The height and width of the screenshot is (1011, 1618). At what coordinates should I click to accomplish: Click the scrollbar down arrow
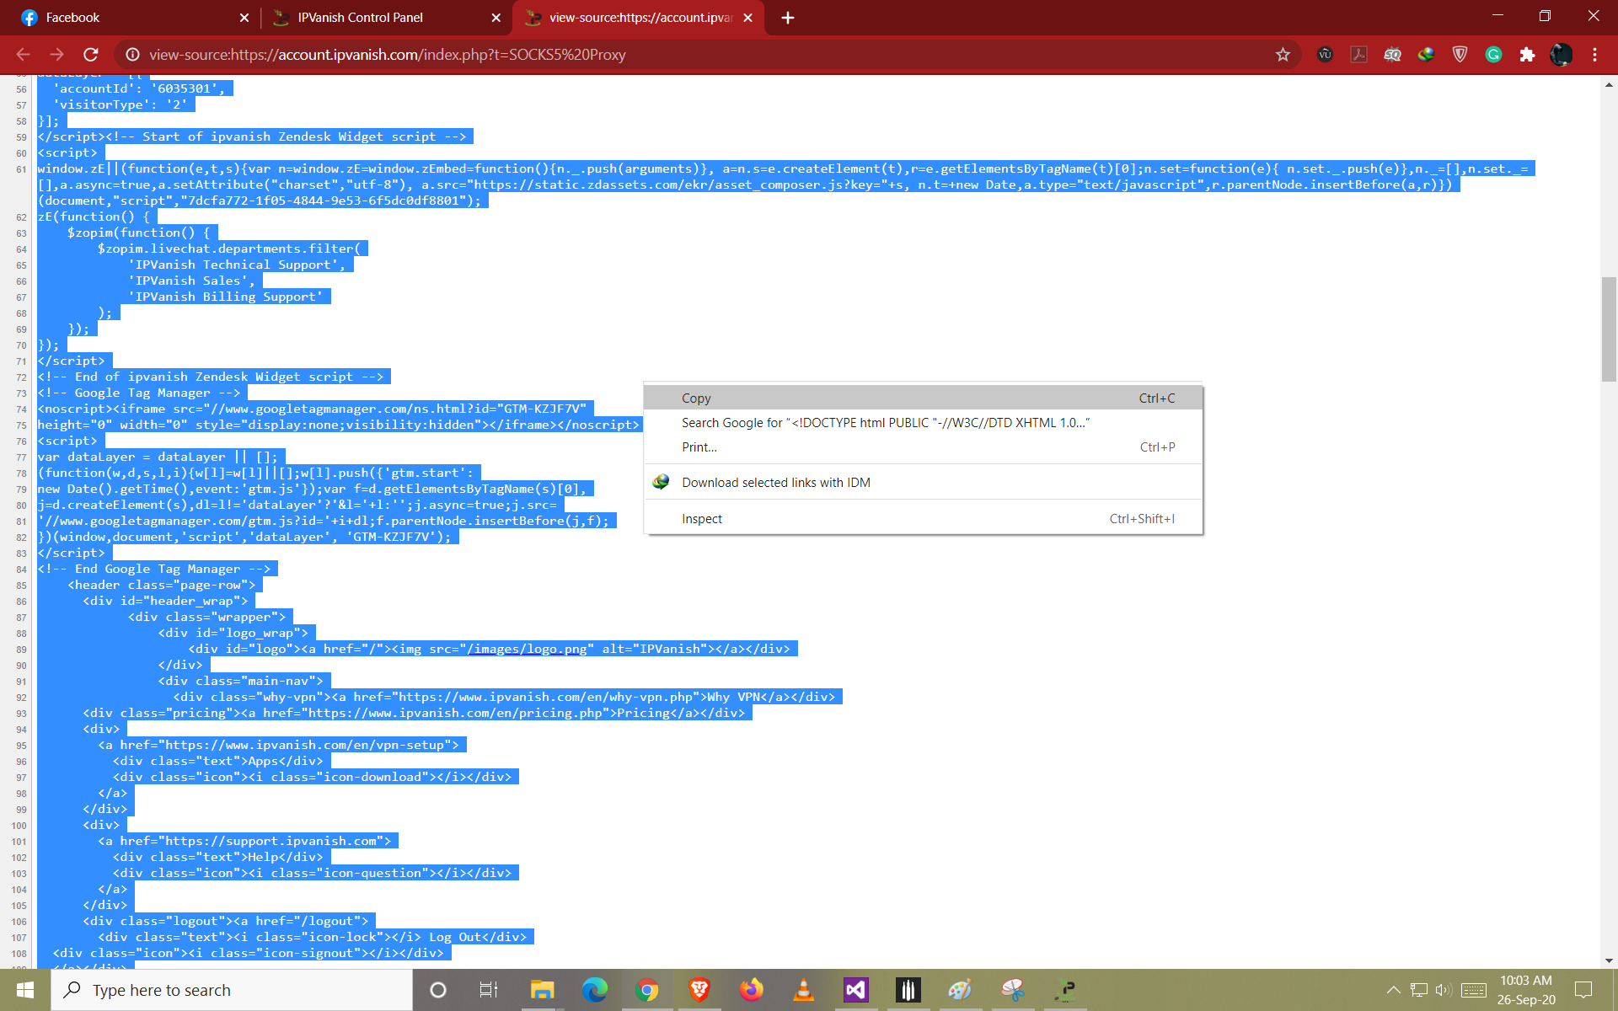click(1609, 960)
